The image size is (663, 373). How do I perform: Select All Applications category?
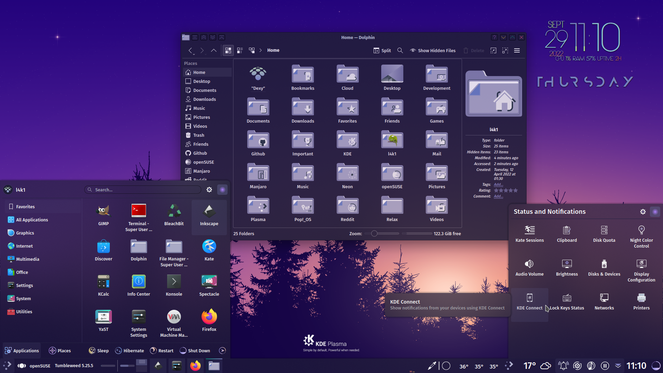(x=43, y=220)
